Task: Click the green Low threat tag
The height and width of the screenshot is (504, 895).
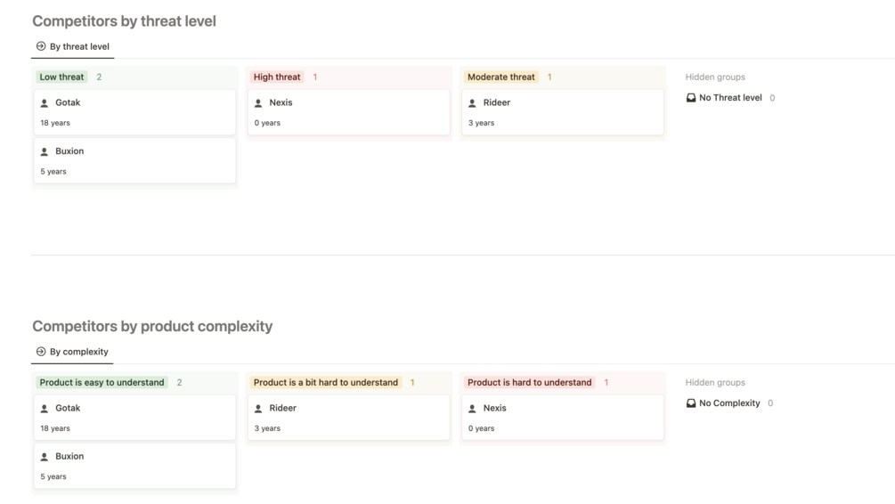Action: tap(61, 77)
